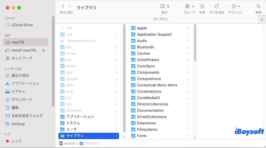Go forward with the right chevron
The width and height of the screenshot is (266, 148).
coord(70,6)
